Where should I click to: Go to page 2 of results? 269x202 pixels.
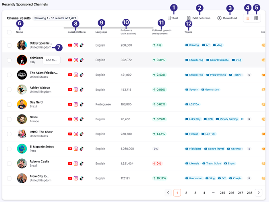pyautogui.click(x=186, y=193)
